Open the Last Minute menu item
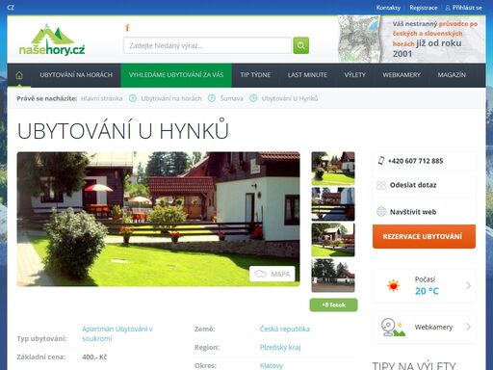Image resolution: width=493 pixels, height=370 pixels. (307, 75)
